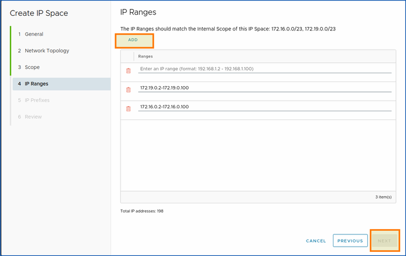
Task: Focus the empty IP range input field
Action: [264, 69]
